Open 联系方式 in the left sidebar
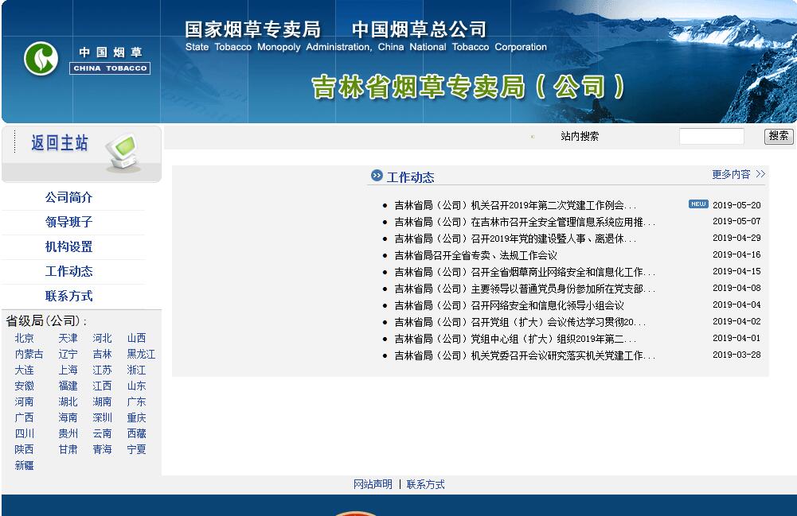 (x=68, y=296)
